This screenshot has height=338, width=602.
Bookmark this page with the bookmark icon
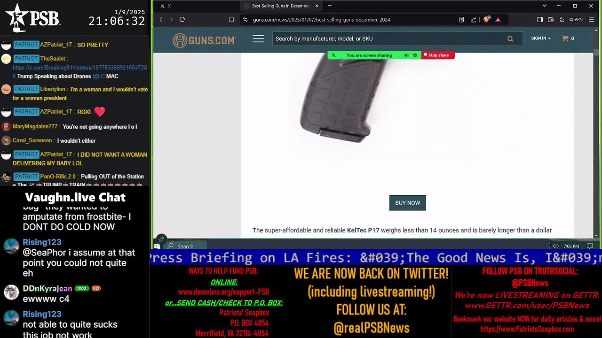tap(231, 20)
